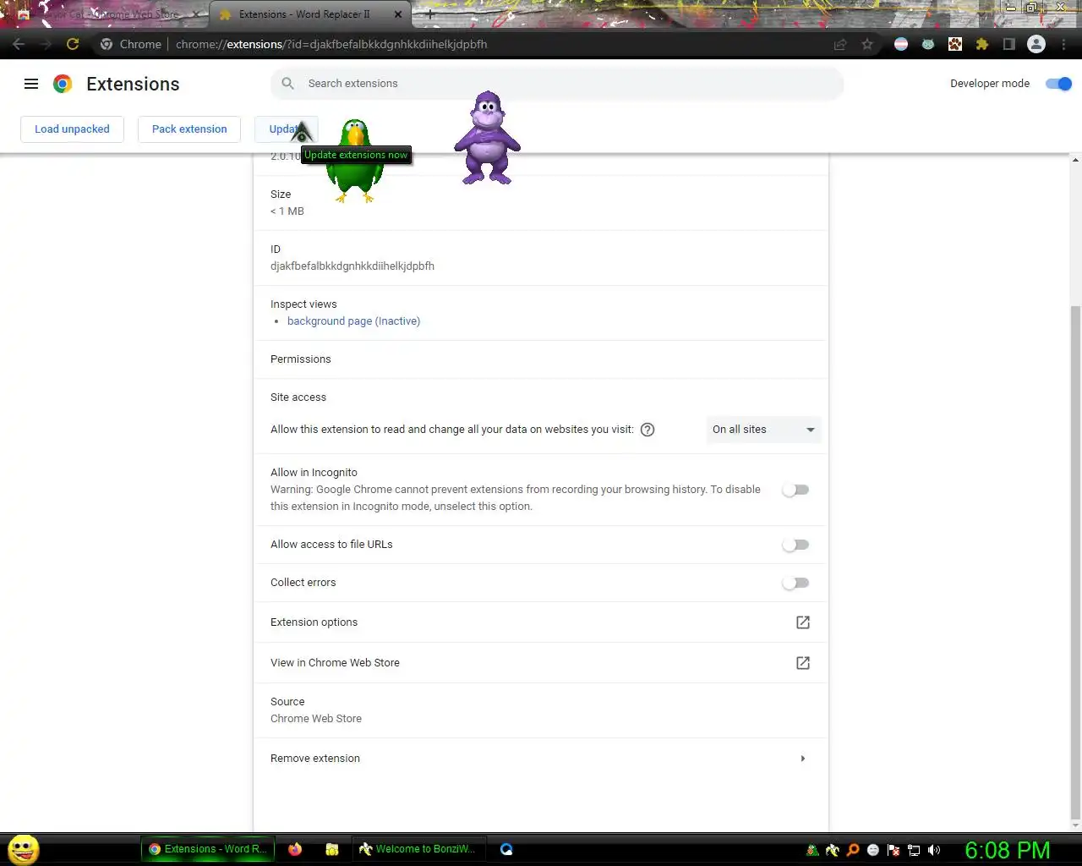Enable Allow in Incognito toggle
Image resolution: width=1082 pixels, height=866 pixels.
(x=795, y=490)
